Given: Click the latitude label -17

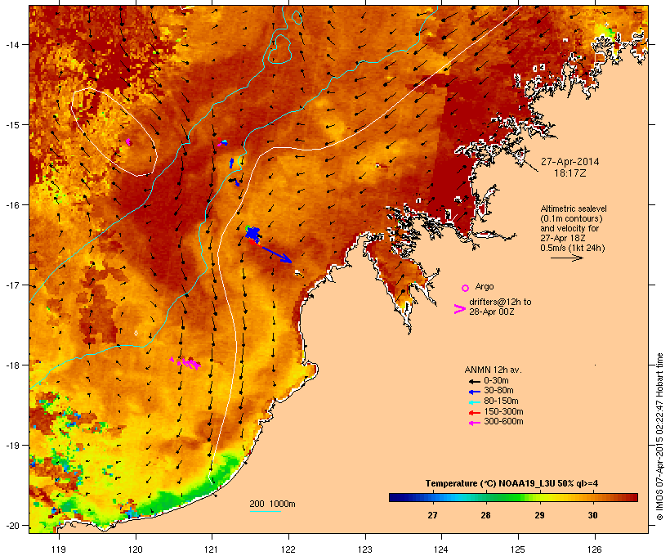Looking at the screenshot, I should click(x=11, y=285).
